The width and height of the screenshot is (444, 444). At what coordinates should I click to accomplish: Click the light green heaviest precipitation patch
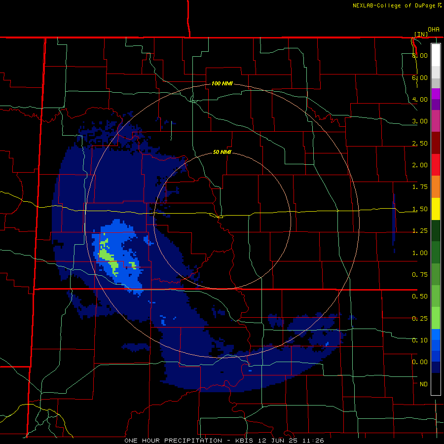tap(109, 258)
